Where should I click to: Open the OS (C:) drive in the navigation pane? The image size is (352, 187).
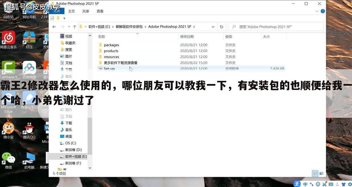(70, 143)
